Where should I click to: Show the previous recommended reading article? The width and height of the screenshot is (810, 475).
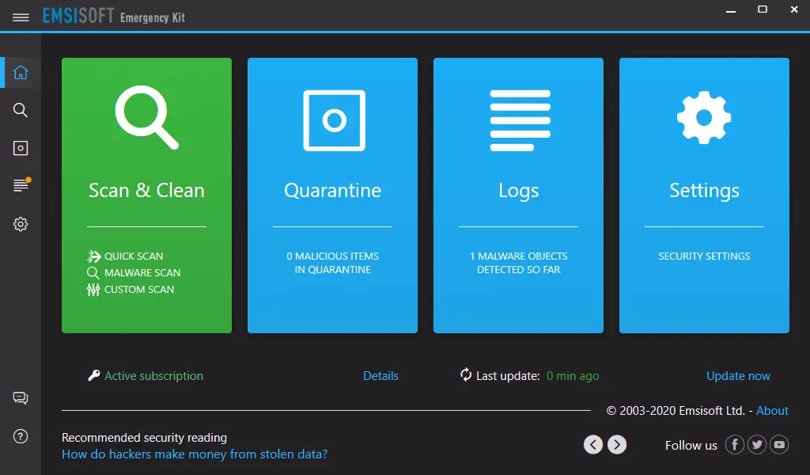[593, 444]
